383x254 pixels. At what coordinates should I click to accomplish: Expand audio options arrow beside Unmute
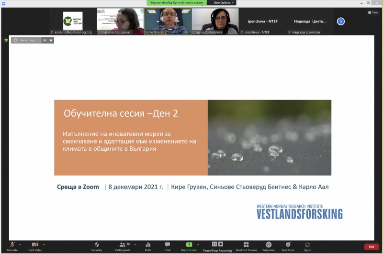20,244
